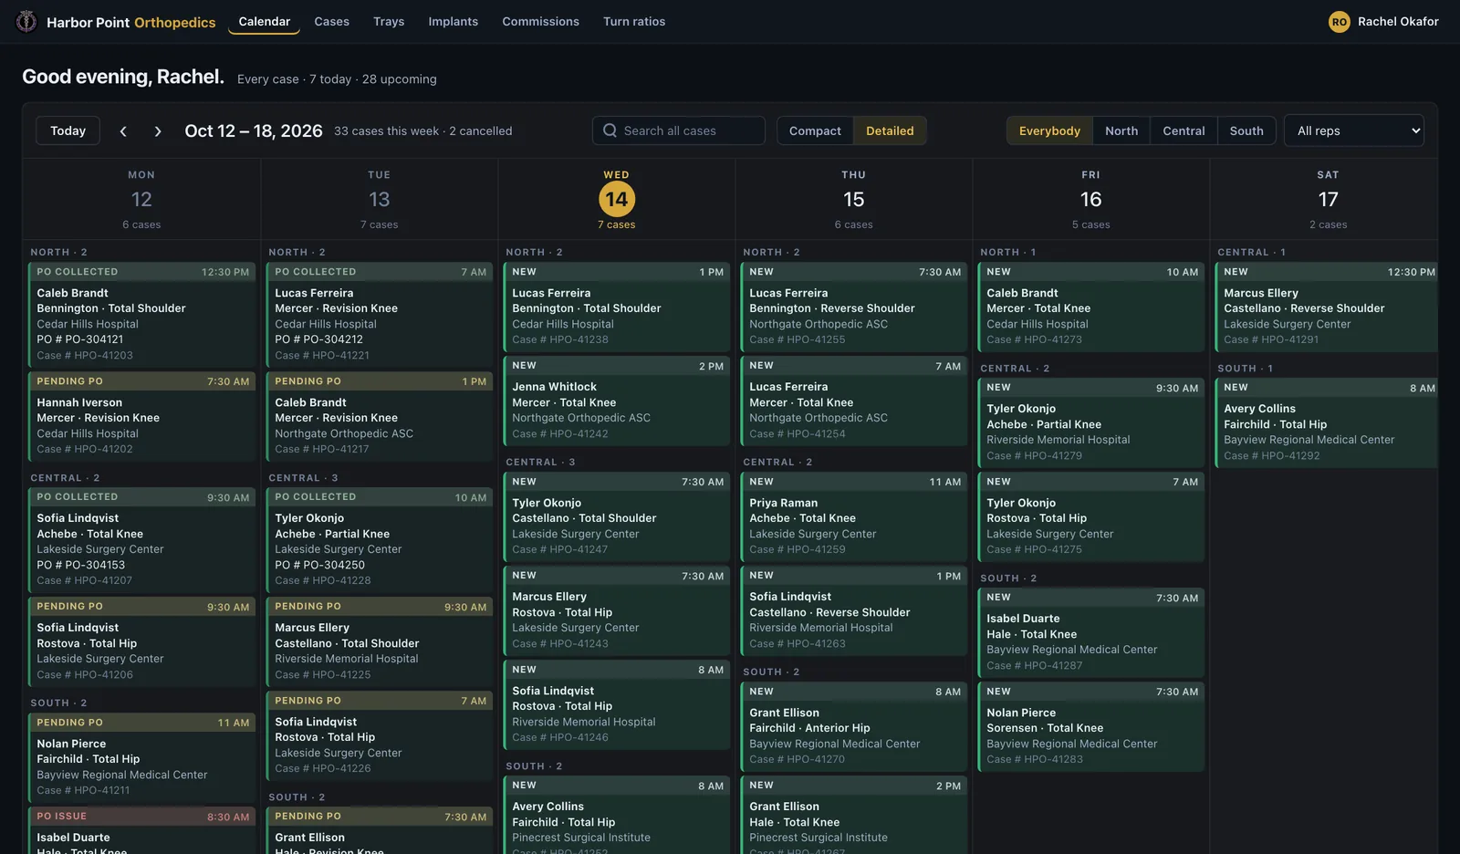1460x854 pixels.
Task: Switch to Detailed view
Action: (890, 130)
